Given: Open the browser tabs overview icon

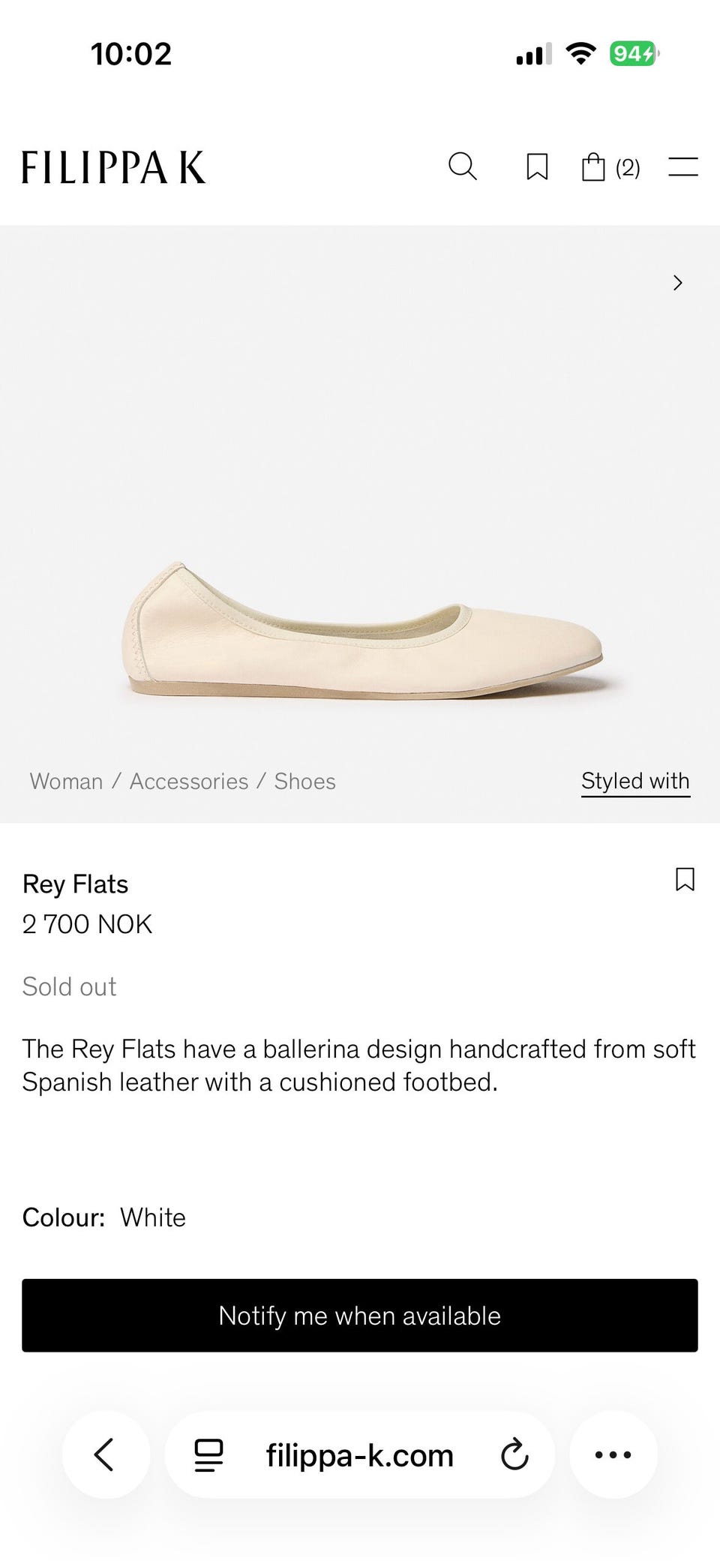Looking at the screenshot, I should coord(208,1455).
